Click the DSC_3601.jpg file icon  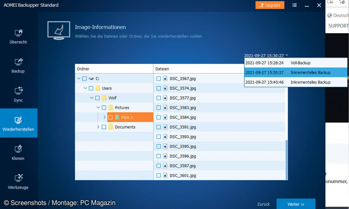click(x=165, y=176)
